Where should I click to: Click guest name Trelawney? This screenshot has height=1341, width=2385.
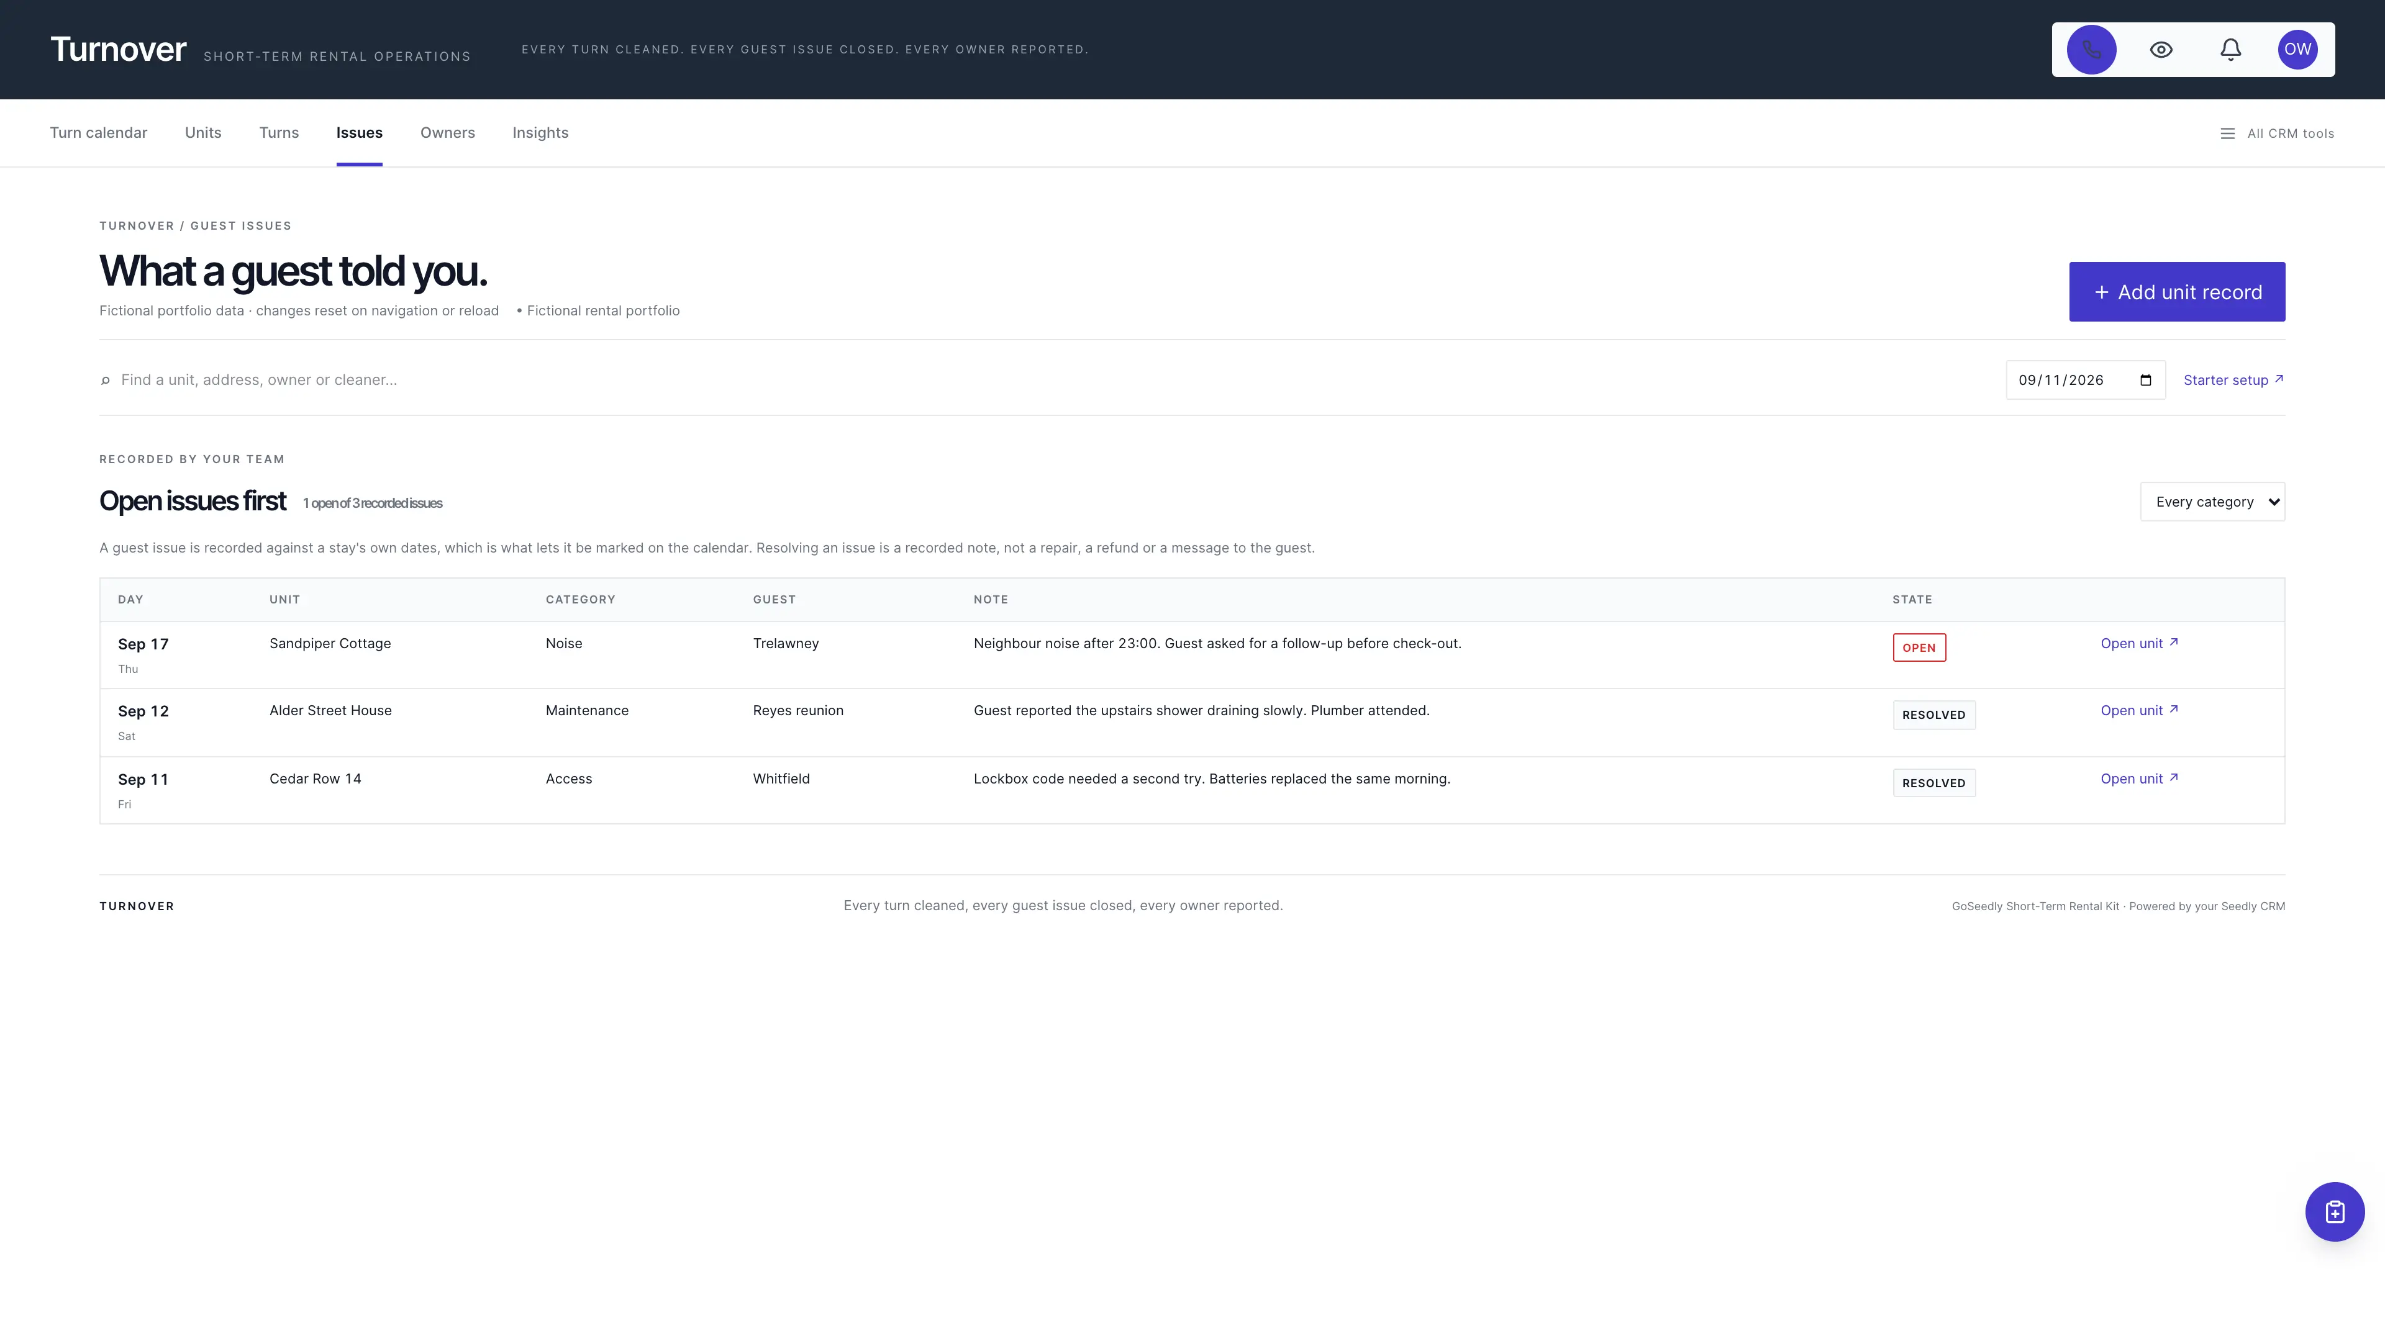[x=786, y=644]
